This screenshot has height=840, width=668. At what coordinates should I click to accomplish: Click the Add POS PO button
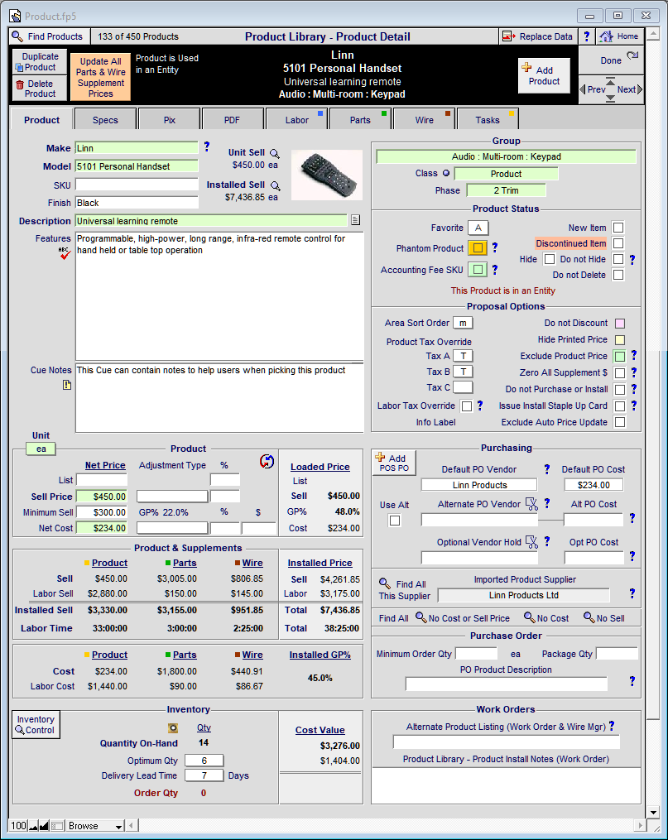pyautogui.click(x=394, y=463)
